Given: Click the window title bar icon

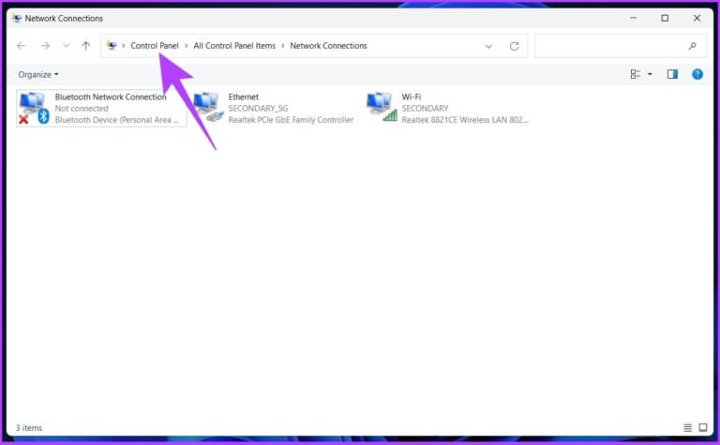Looking at the screenshot, I should pos(17,19).
